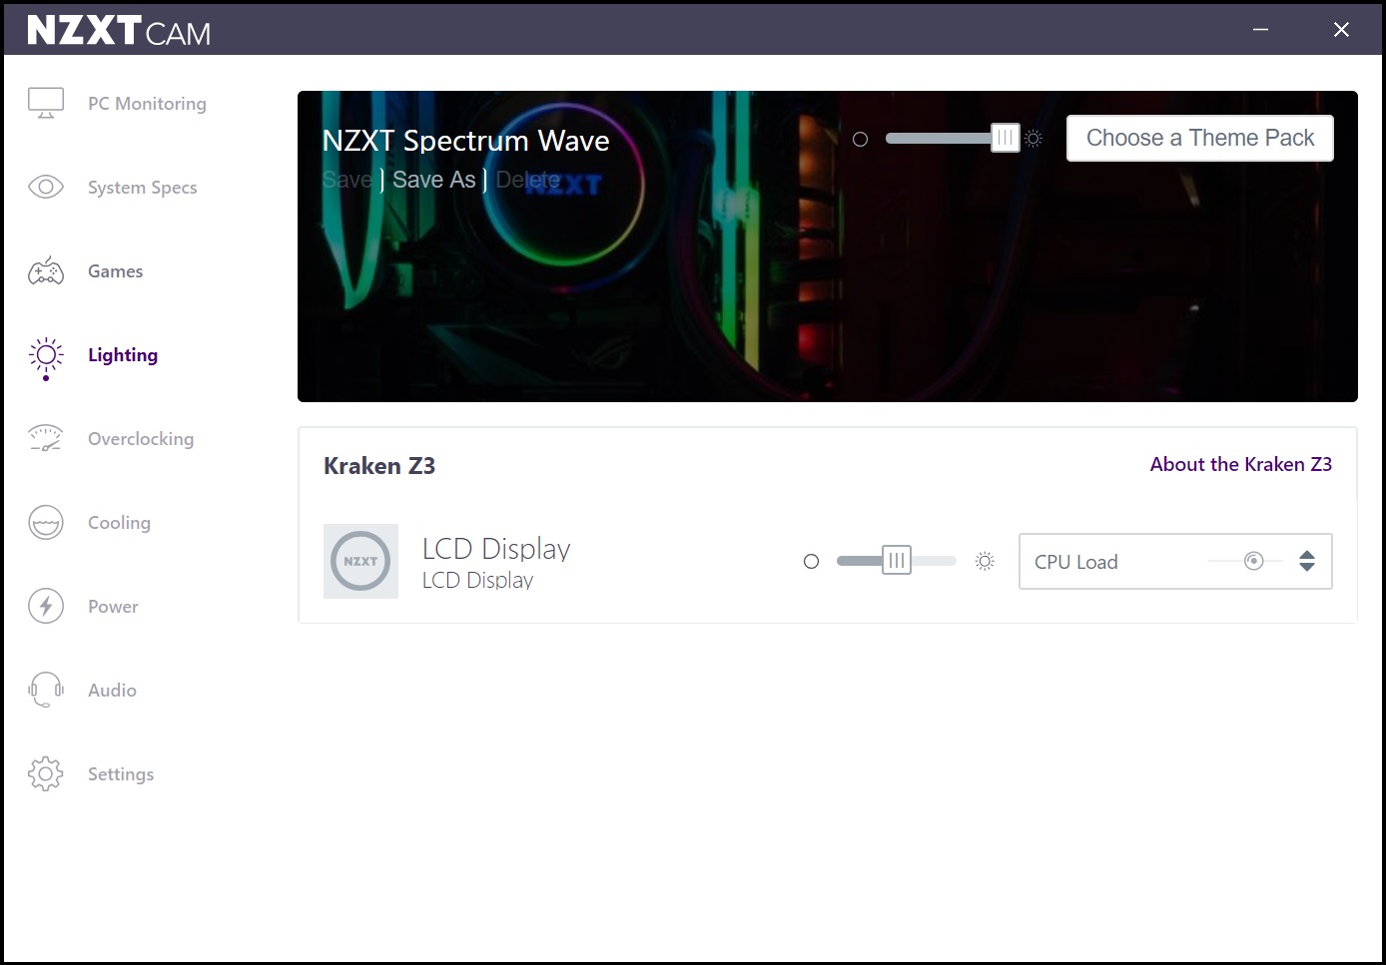Click the LCD Display minimum brightness circle icon
The height and width of the screenshot is (965, 1386).
pos(811,562)
